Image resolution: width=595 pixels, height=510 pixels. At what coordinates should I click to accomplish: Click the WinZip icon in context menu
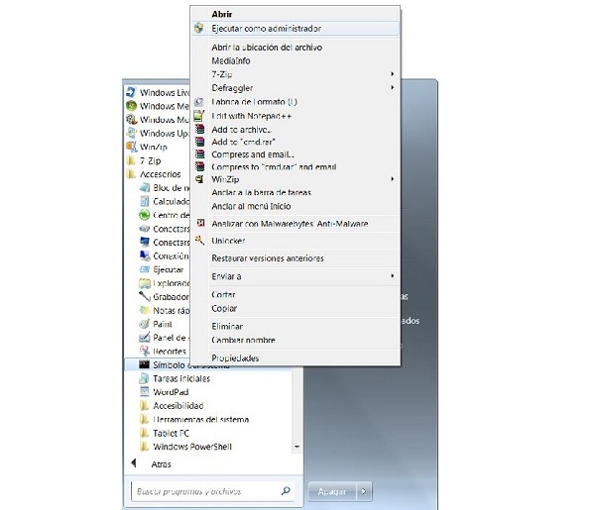199,179
